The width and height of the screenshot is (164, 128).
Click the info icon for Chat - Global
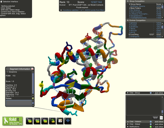click(x=151, y=124)
